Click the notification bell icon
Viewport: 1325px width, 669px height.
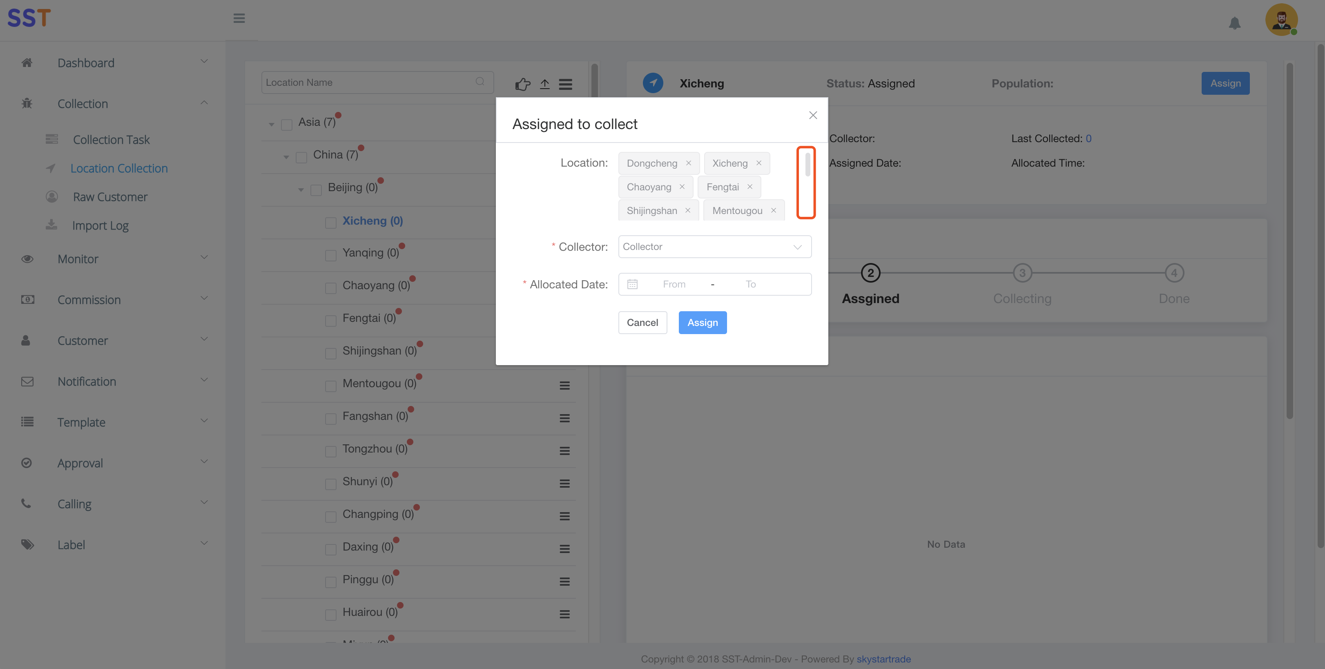click(x=1234, y=23)
